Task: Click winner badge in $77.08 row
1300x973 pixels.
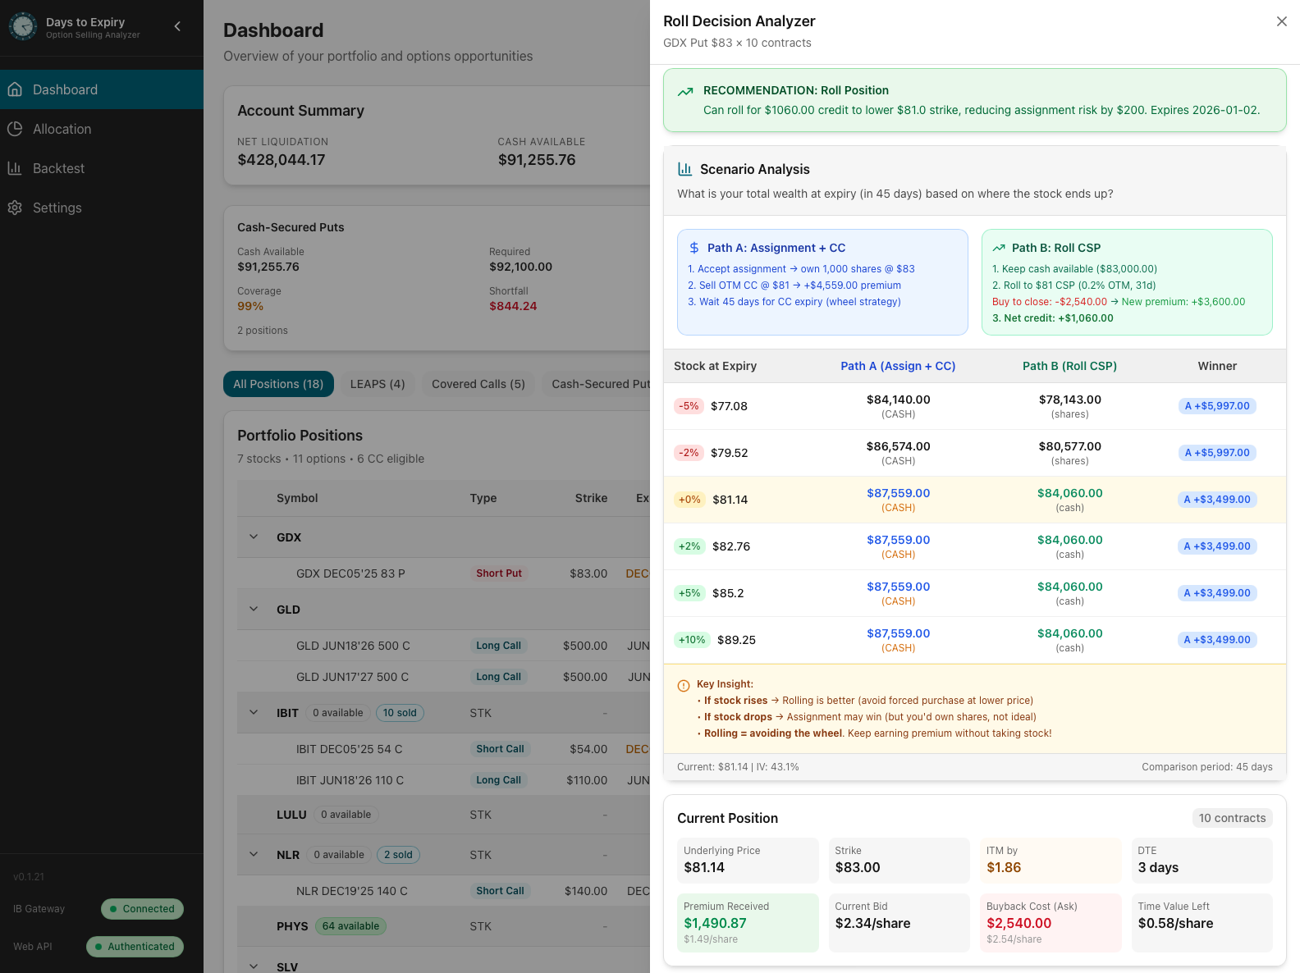Action: click(x=1217, y=406)
